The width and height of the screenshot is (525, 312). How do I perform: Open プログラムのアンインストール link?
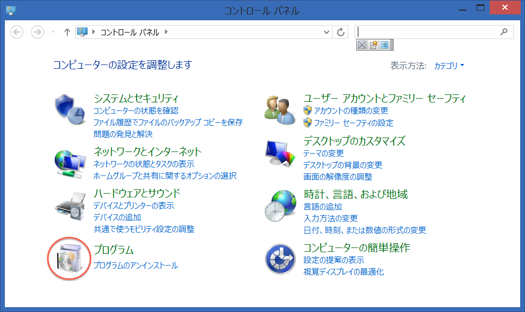(135, 266)
